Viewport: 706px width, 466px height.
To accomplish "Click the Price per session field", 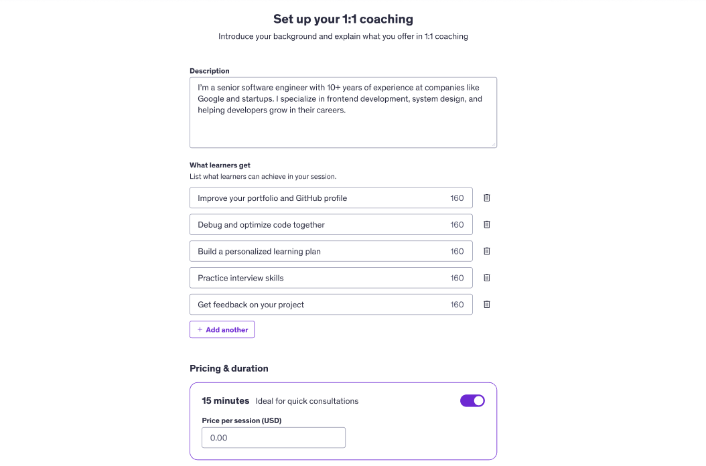I will pyautogui.click(x=273, y=437).
